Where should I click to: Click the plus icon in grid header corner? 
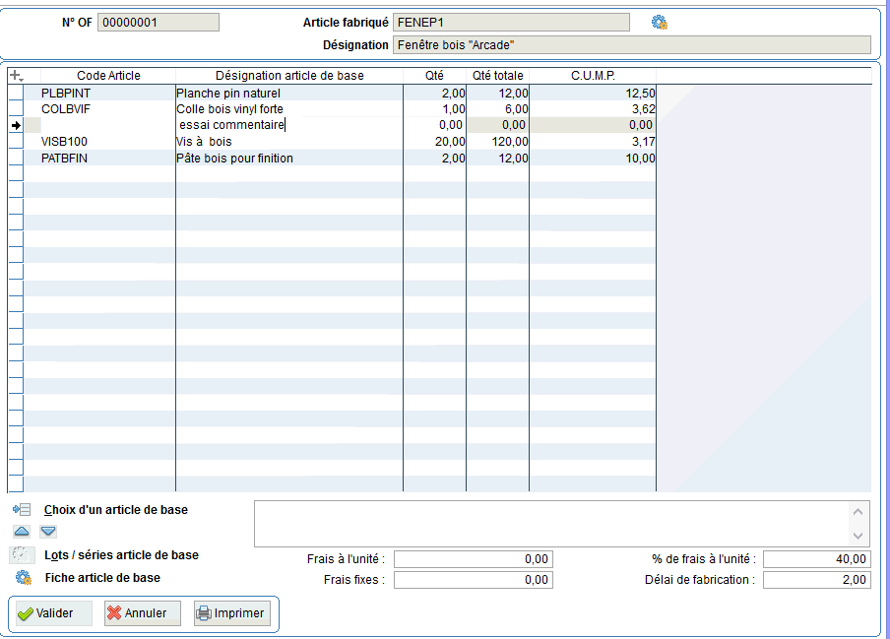point(17,76)
